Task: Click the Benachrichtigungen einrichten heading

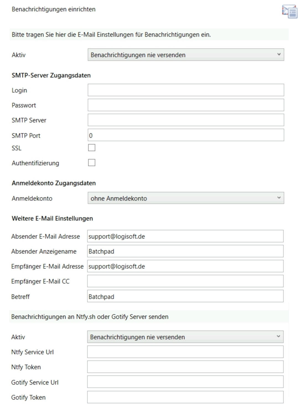Action: (x=53, y=9)
